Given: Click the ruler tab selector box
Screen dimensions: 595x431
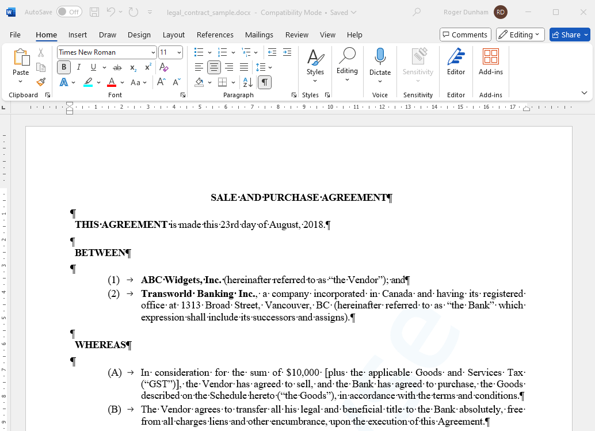Looking at the screenshot, I should [x=4, y=108].
